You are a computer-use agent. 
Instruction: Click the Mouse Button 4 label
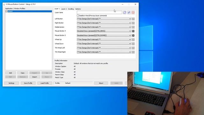coord(60,31)
